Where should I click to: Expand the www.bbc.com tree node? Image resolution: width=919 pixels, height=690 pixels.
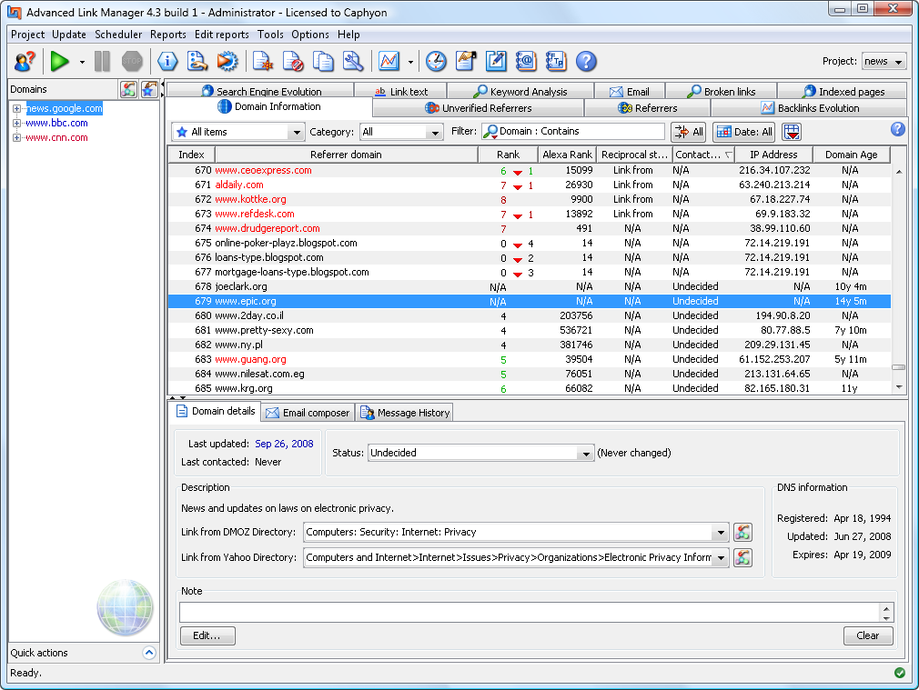pos(16,123)
